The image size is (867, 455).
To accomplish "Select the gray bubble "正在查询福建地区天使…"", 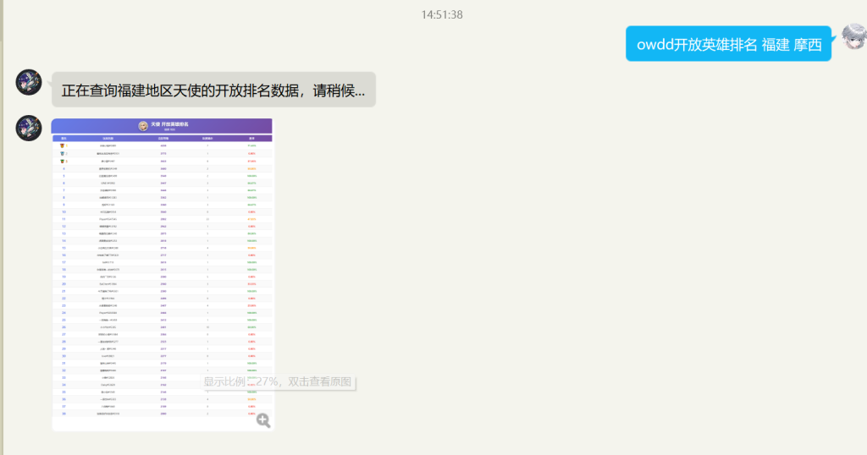I will 213,90.
